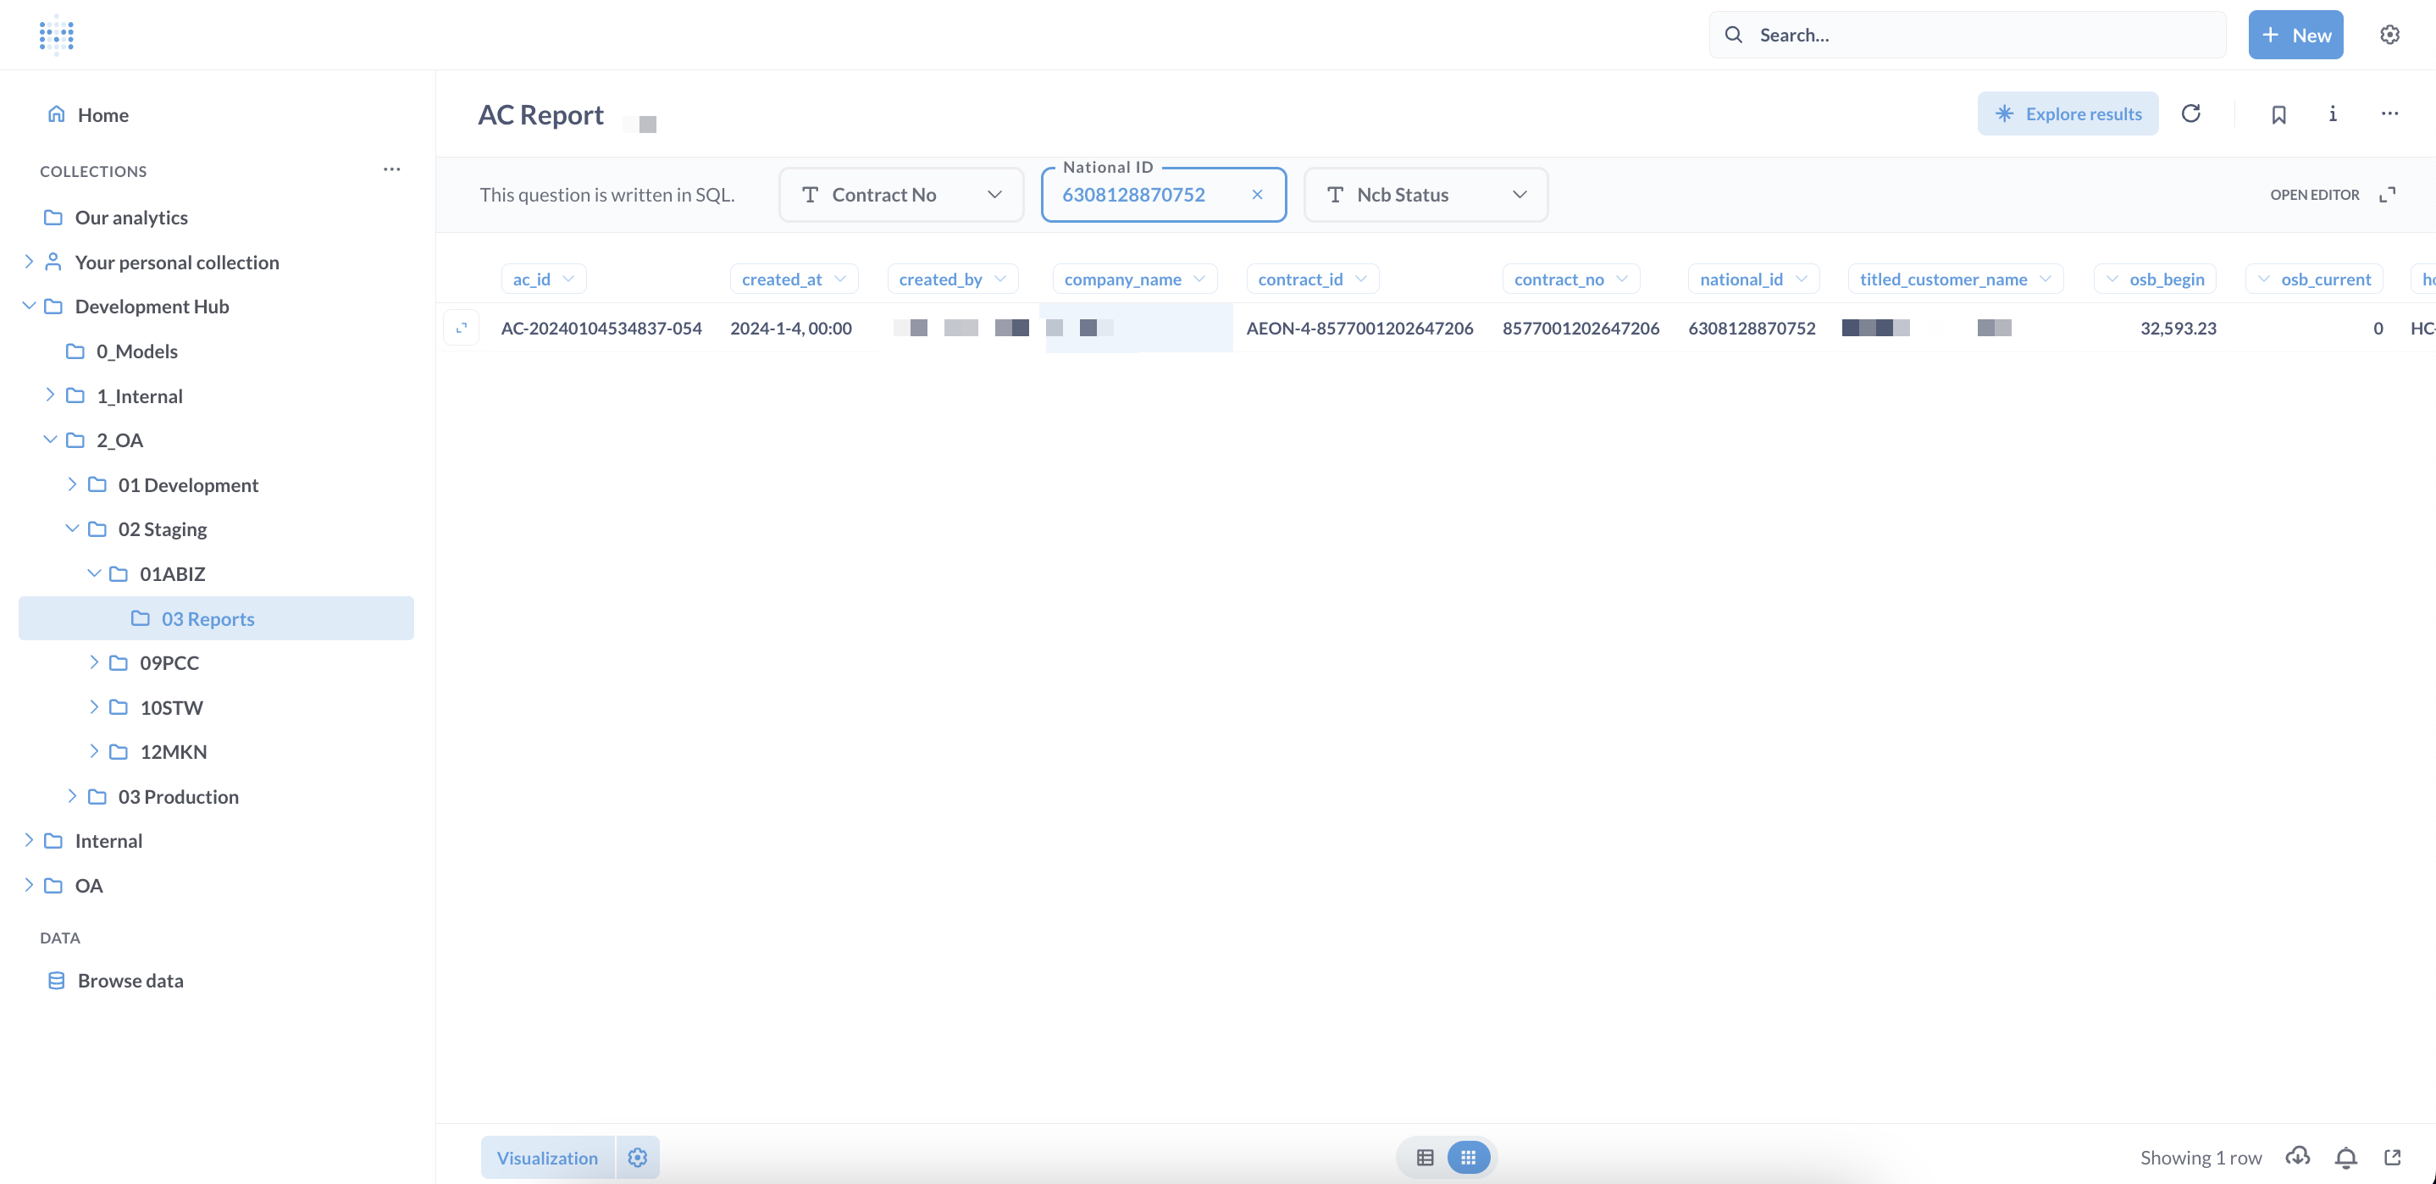Click the New button
Screen dimensions: 2436x1184
pyautogui.click(x=2295, y=35)
